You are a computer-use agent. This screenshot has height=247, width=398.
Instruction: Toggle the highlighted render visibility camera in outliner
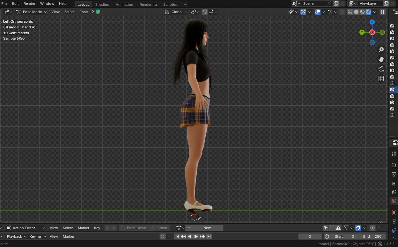[392, 90]
